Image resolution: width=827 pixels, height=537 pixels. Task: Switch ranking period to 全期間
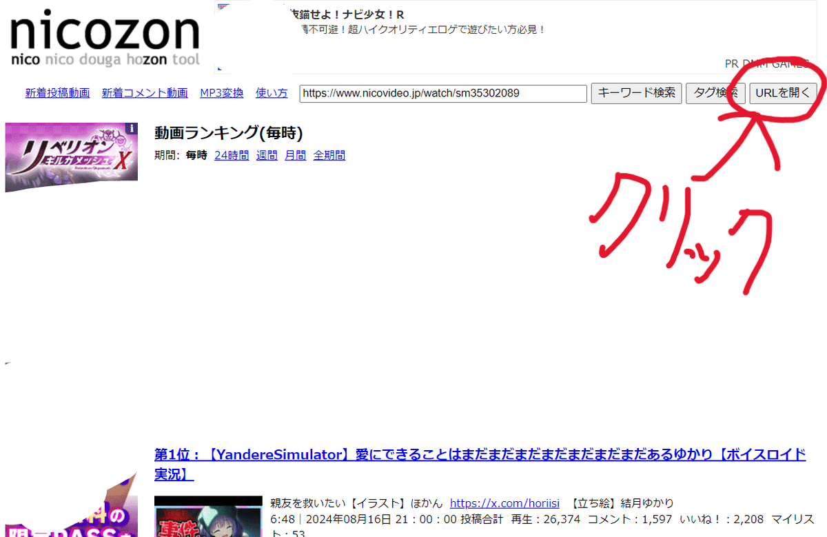[x=329, y=155]
